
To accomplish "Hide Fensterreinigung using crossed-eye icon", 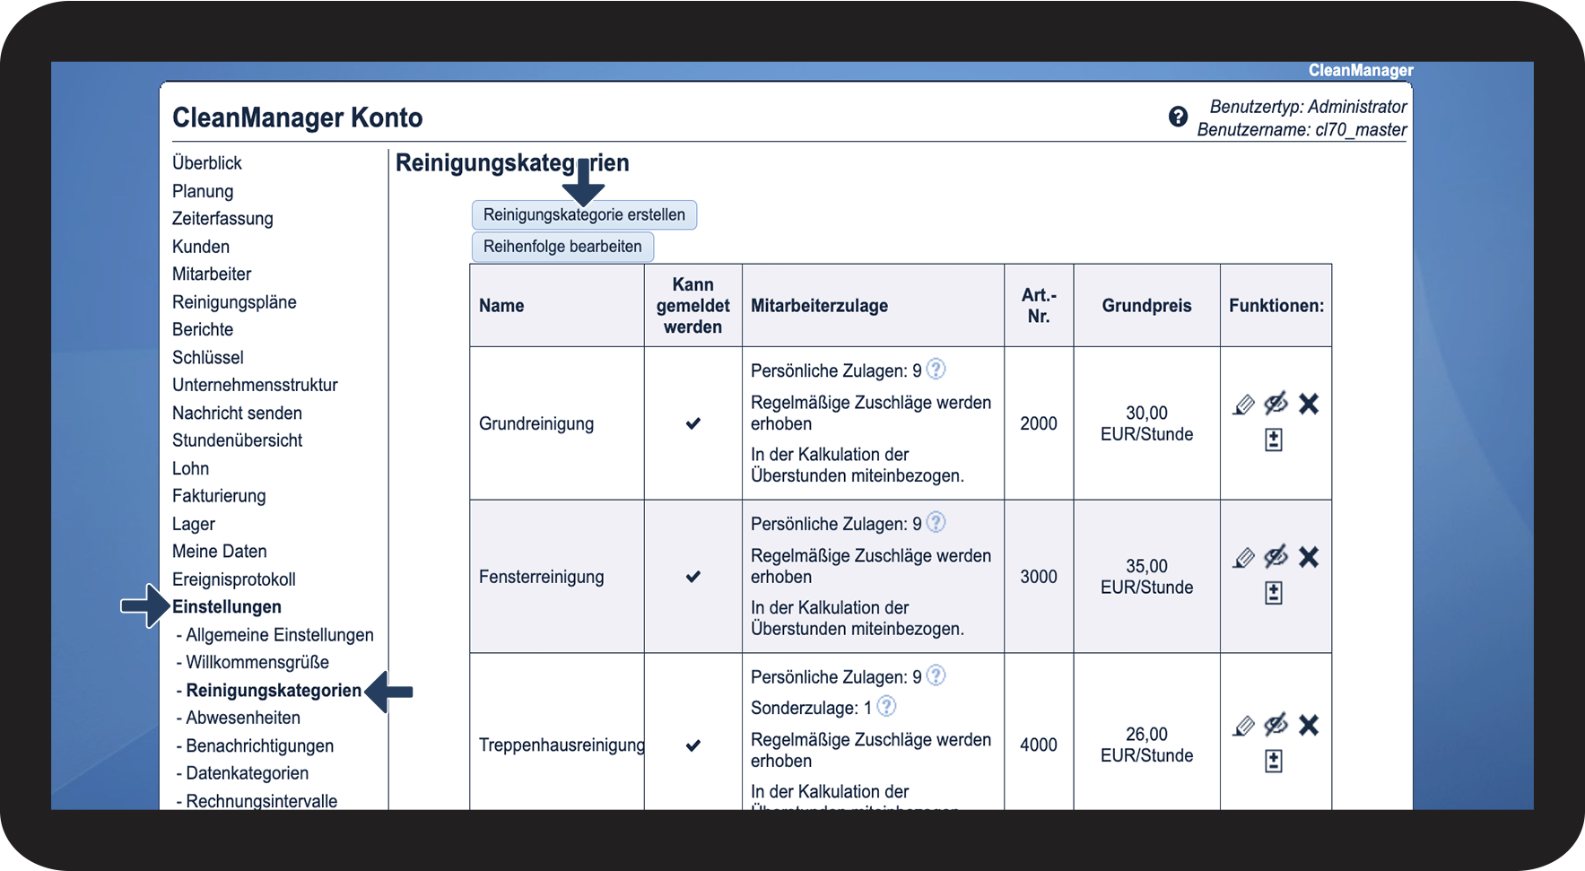I will (x=1276, y=557).
